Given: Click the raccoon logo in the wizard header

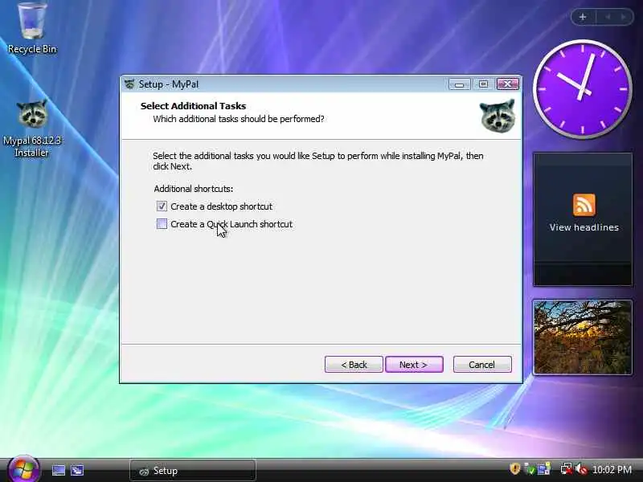Looking at the screenshot, I should click(498, 116).
